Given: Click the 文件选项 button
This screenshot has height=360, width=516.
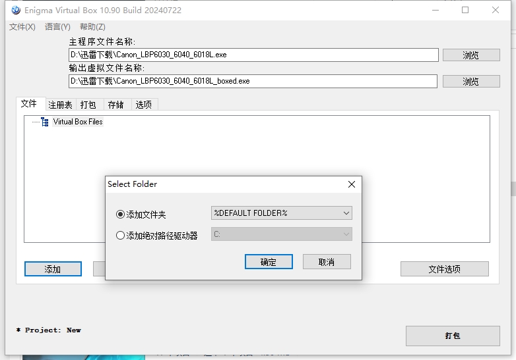Looking at the screenshot, I should [444, 269].
